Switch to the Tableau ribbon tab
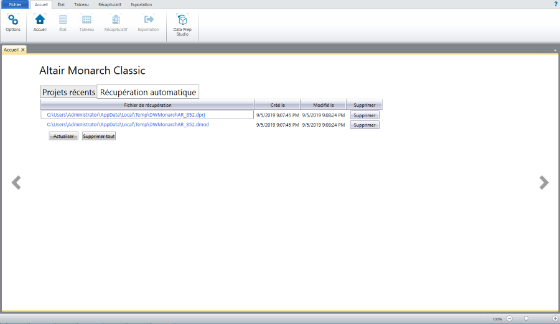The image size is (560, 324). point(82,4)
